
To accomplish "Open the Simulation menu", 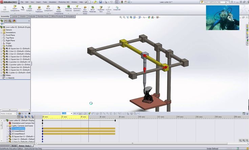I will coord(52,2).
